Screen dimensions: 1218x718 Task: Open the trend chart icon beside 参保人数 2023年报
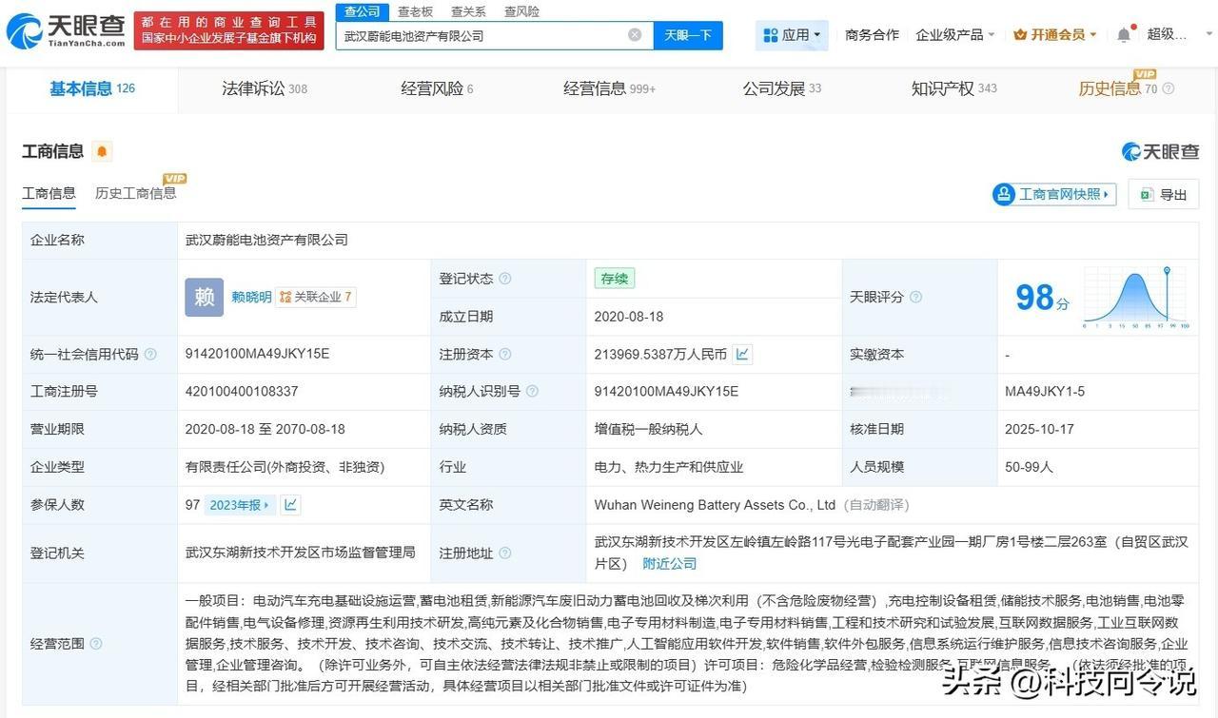[x=291, y=505]
